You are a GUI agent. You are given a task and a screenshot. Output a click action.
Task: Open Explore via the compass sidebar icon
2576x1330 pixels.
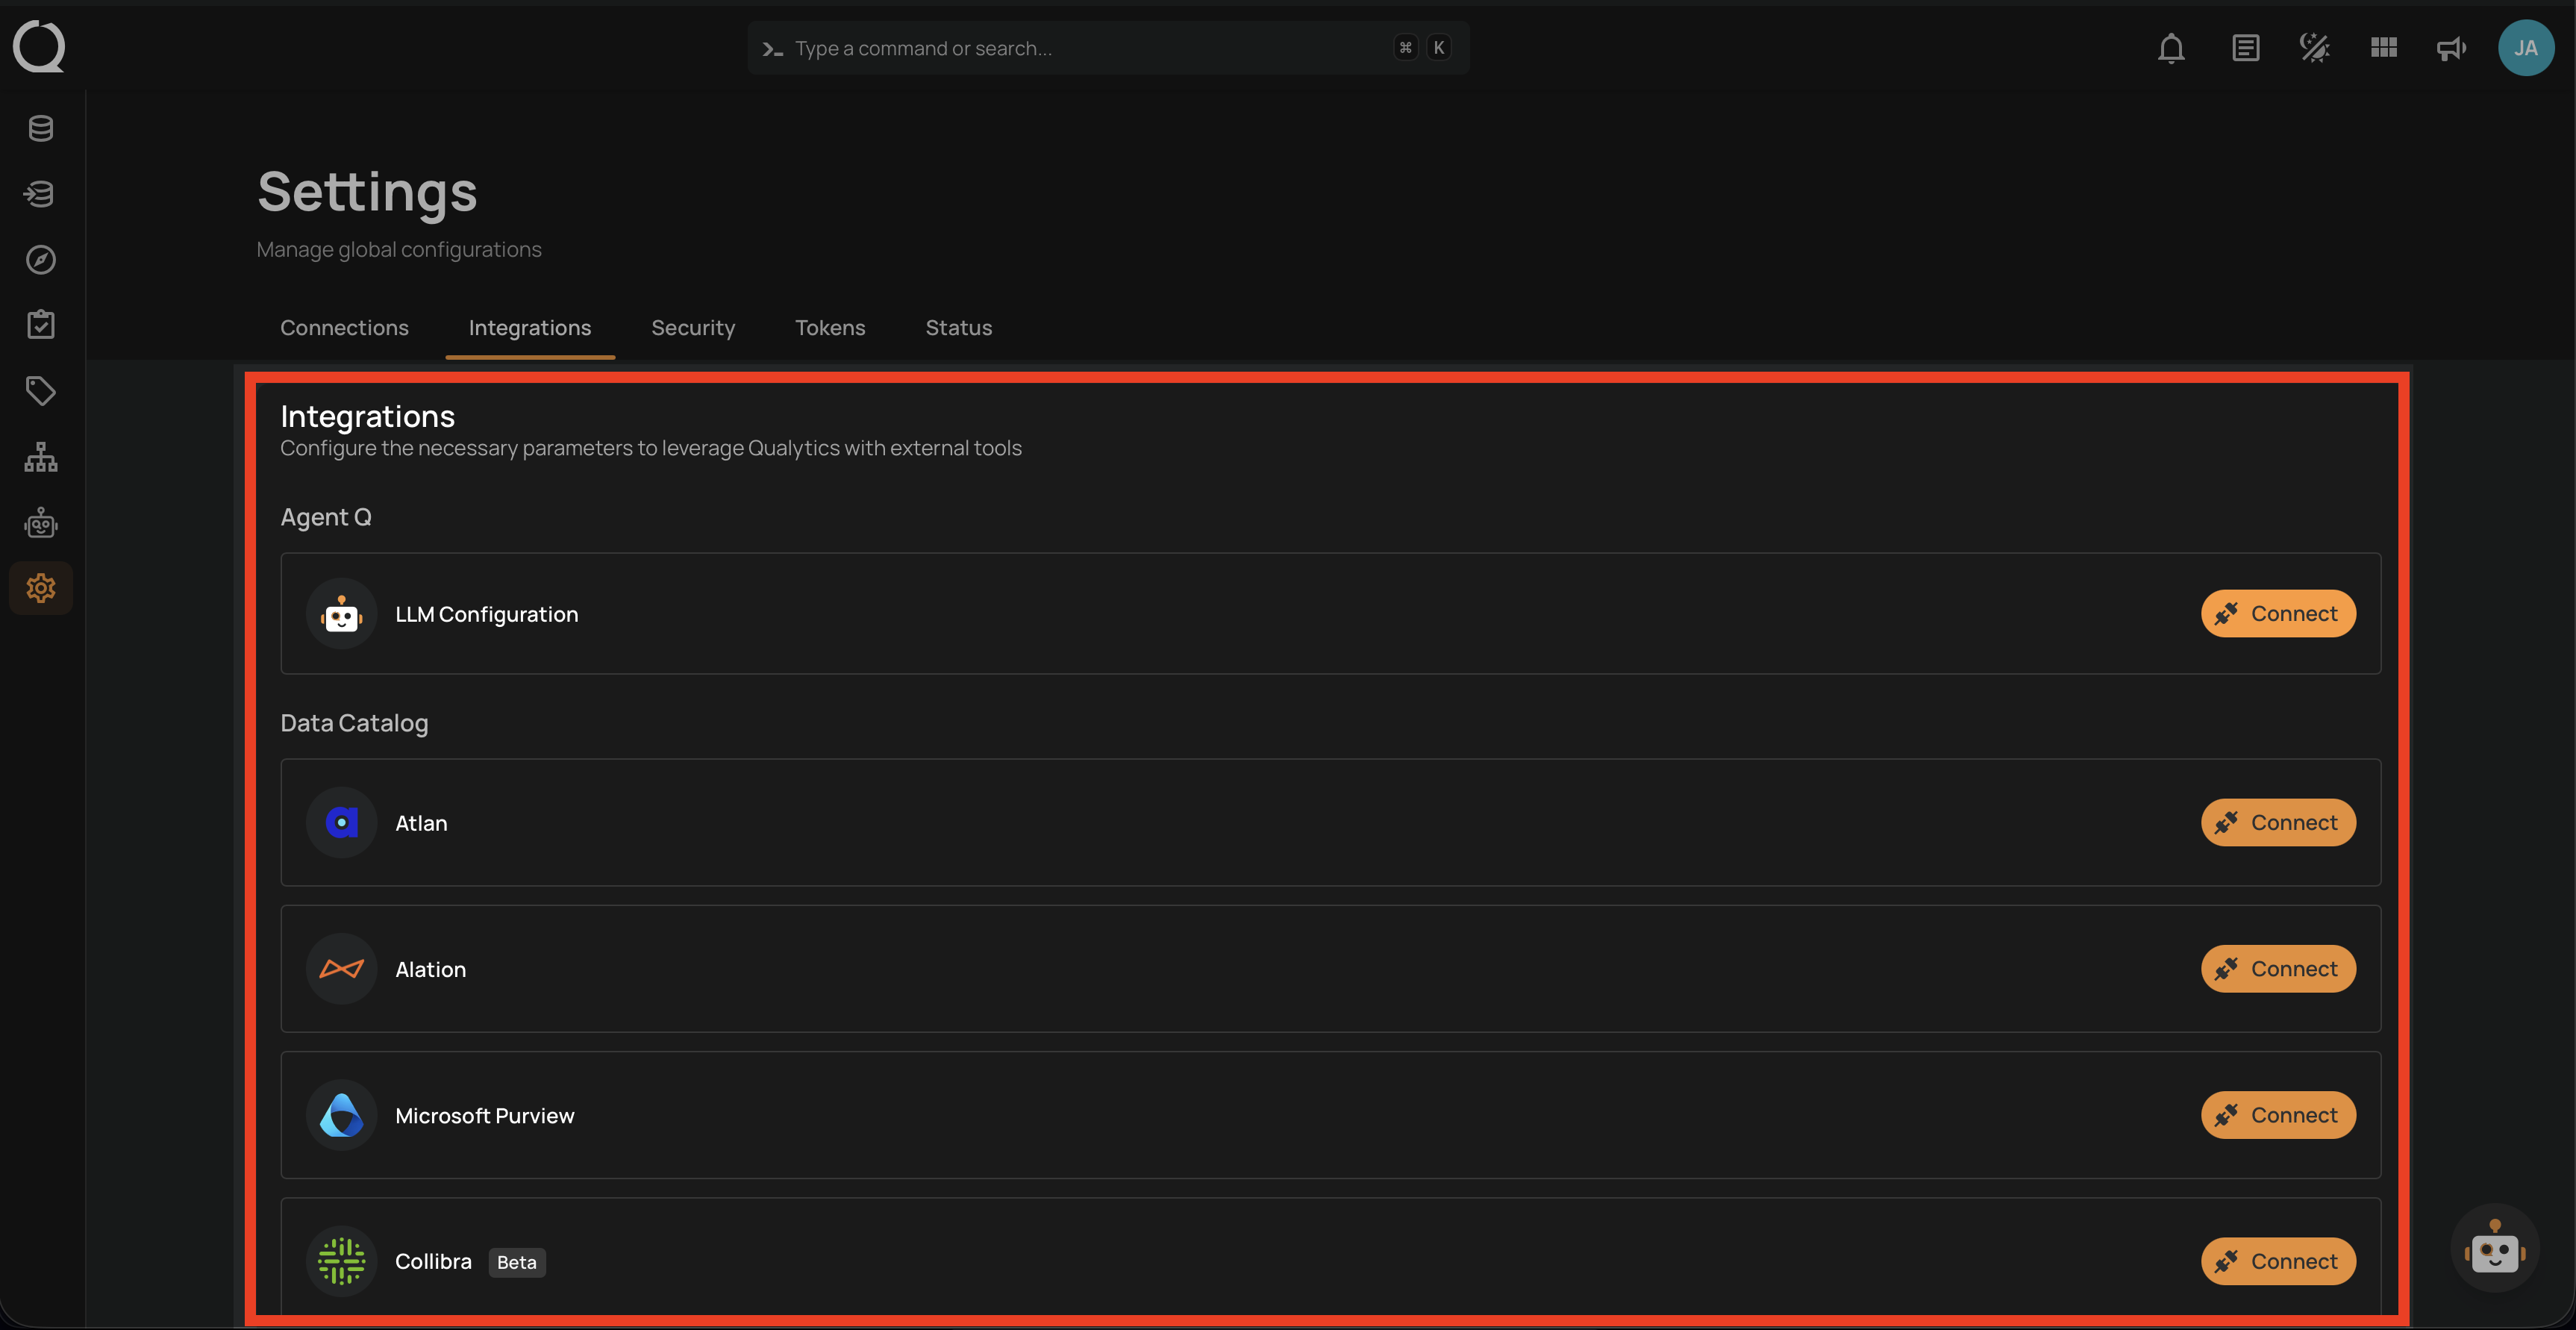click(40, 260)
